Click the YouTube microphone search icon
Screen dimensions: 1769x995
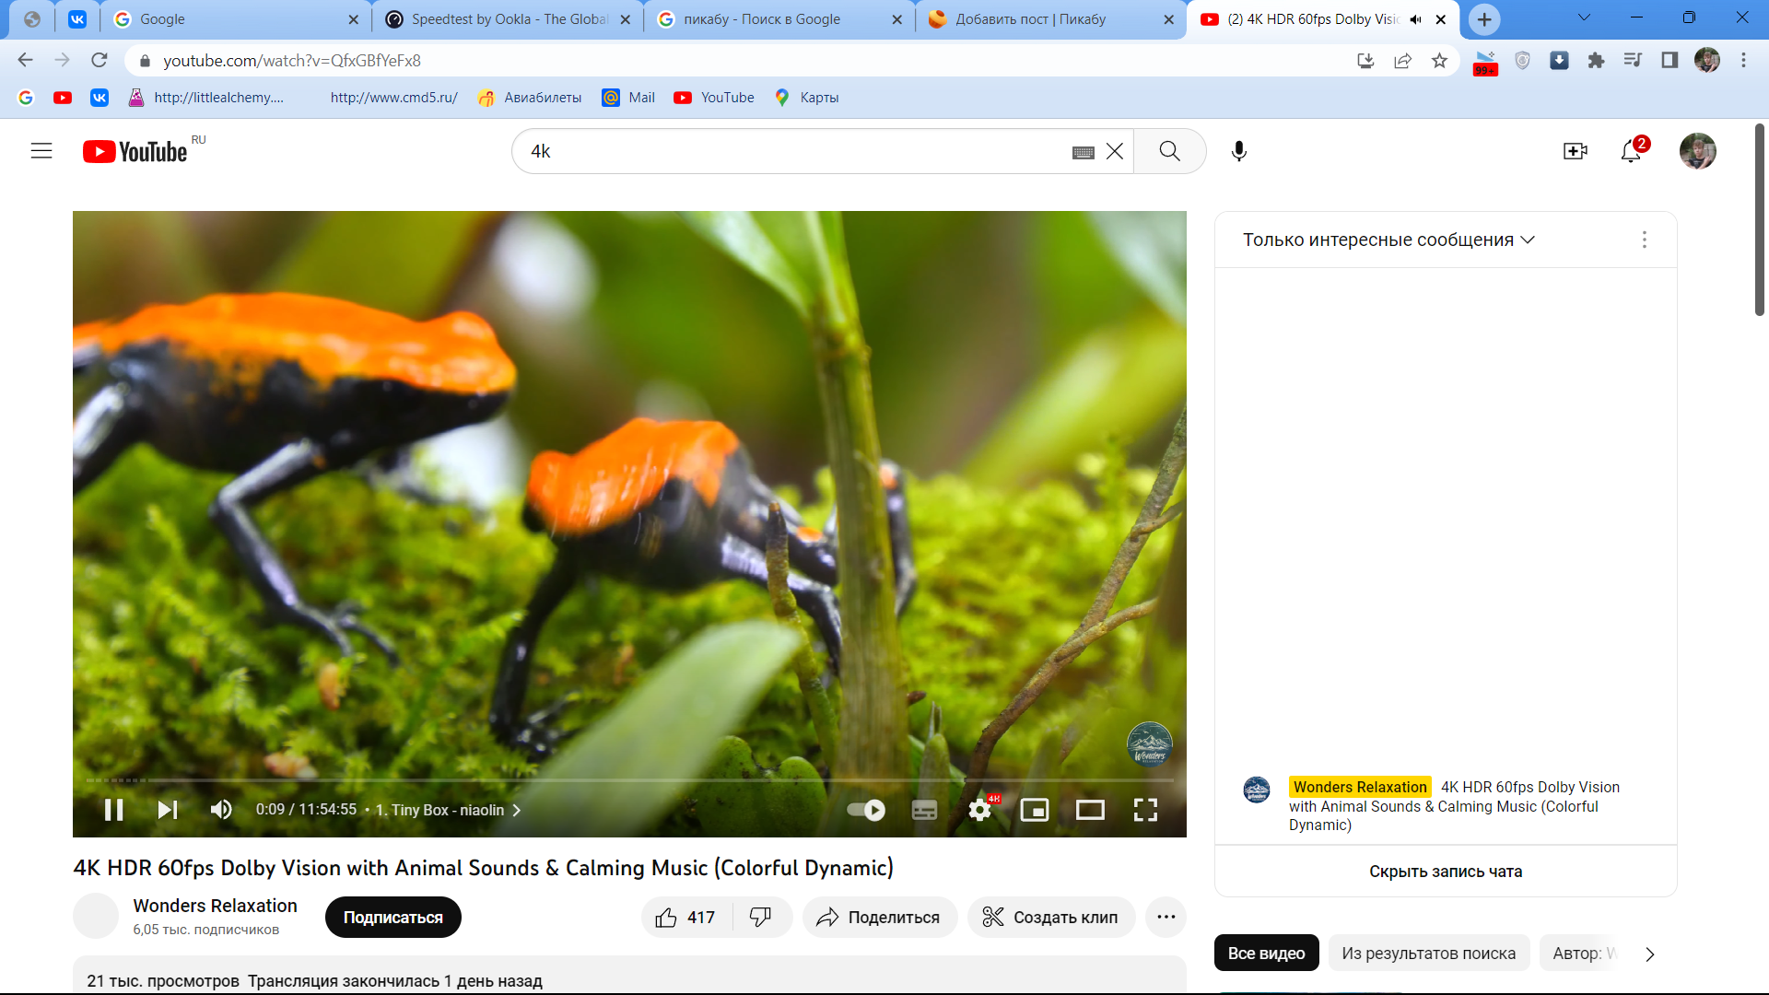[x=1238, y=151]
